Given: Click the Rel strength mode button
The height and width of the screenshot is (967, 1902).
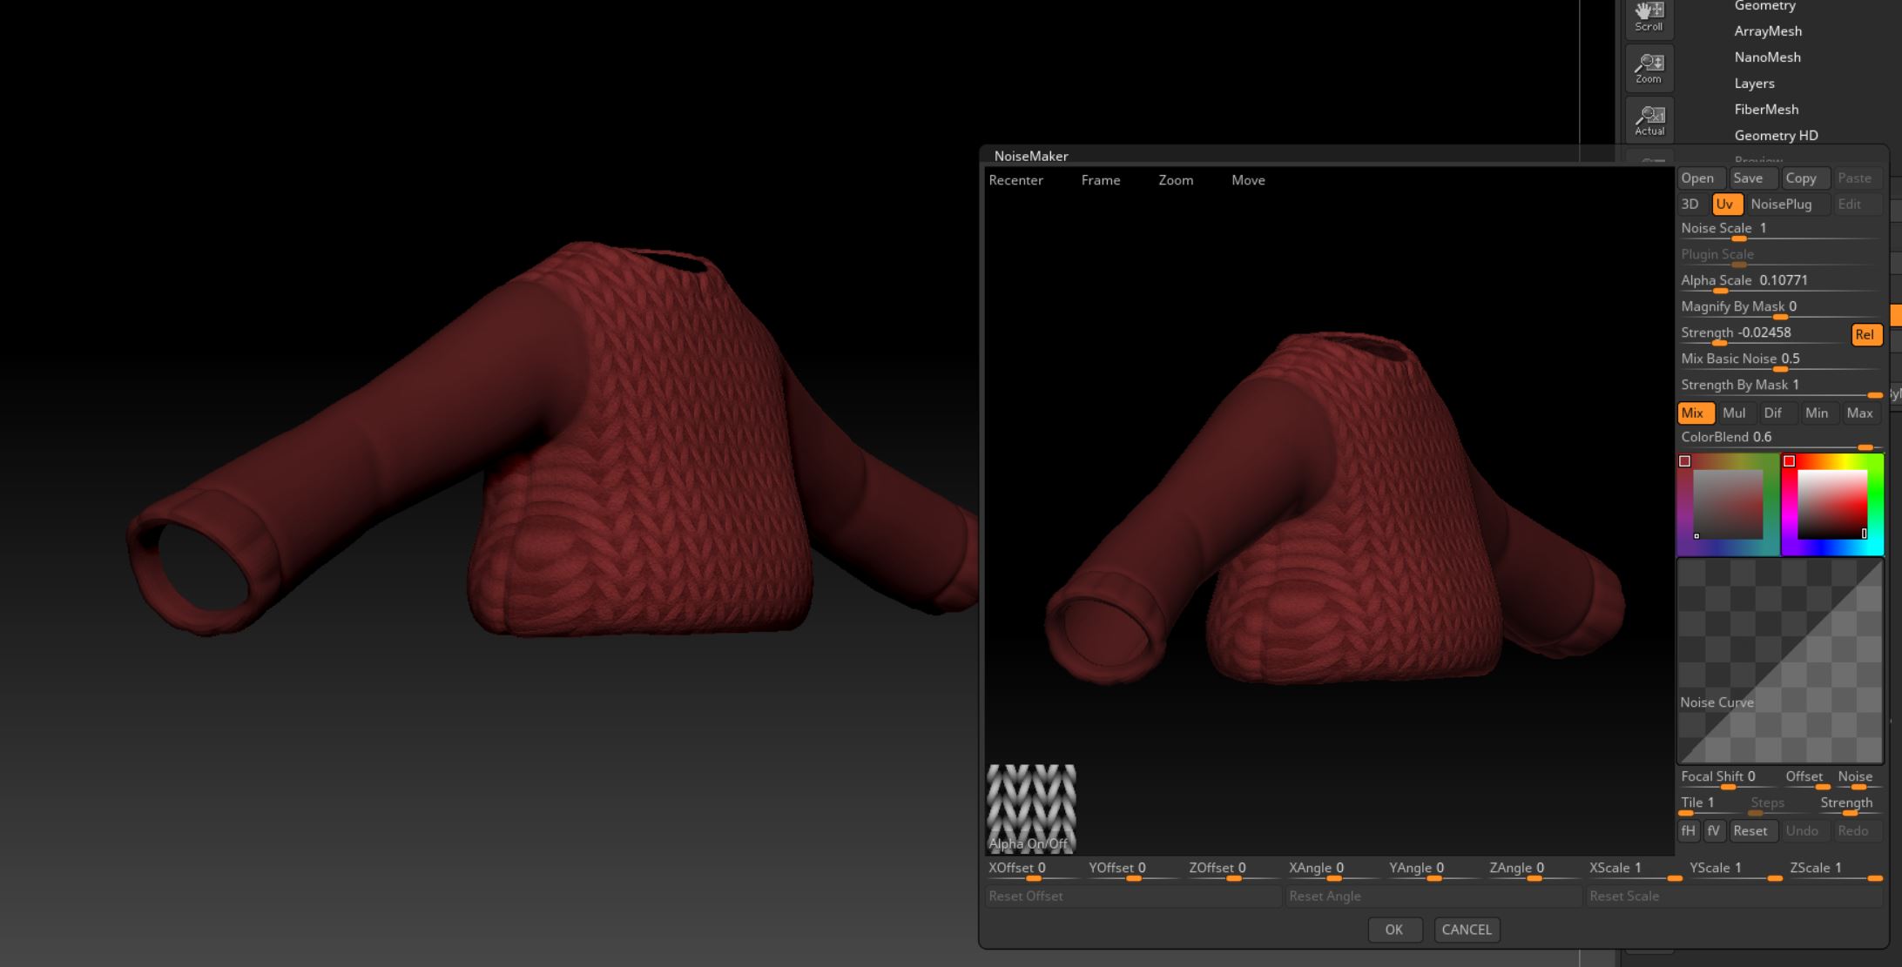Looking at the screenshot, I should pyautogui.click(x=1866, y=334).
